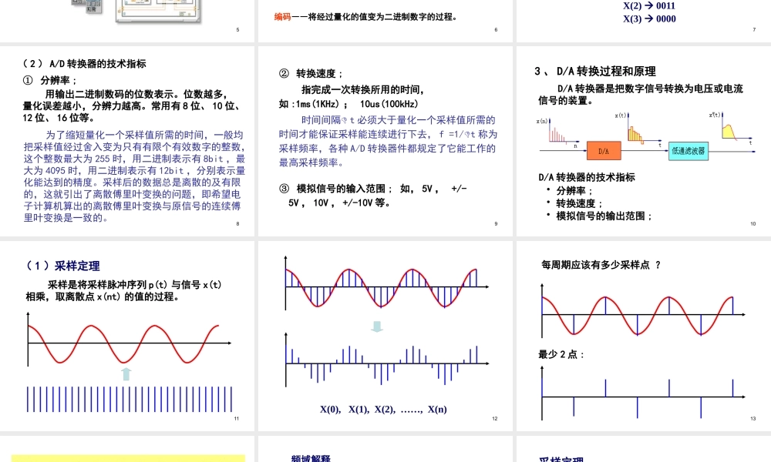
Task: Click the blue paragraph starting 时间间隔
Action: (x=389, y=142)
